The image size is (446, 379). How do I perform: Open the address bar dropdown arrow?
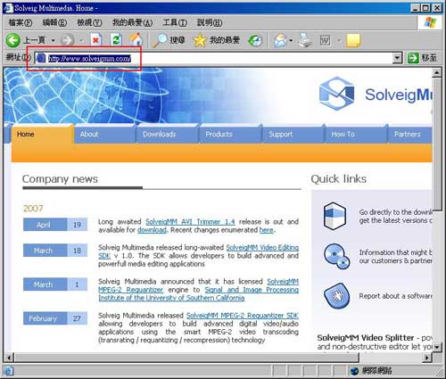click(397, 58)
